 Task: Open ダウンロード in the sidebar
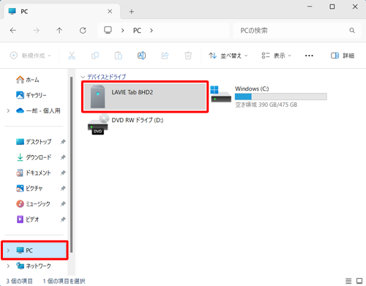click(x=34, y=157)
